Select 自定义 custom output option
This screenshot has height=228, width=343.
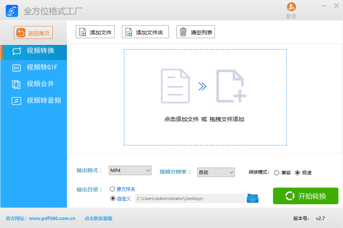(x=114, y=199)
